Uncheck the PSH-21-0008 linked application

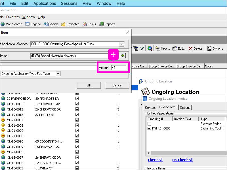[150, 128]
